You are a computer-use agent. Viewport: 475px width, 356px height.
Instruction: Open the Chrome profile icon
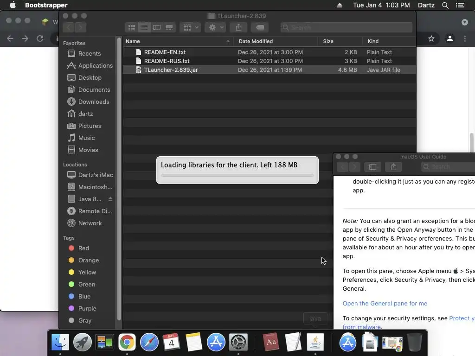point(450,38)
